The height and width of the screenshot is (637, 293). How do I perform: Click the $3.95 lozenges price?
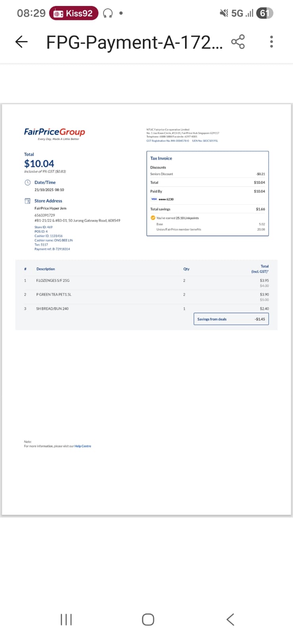click(264, 281)
